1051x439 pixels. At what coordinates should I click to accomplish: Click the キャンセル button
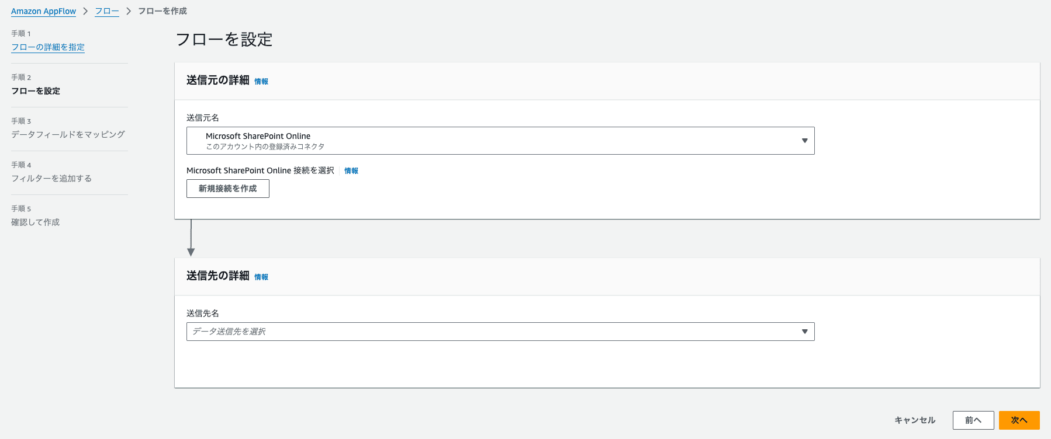915,420
